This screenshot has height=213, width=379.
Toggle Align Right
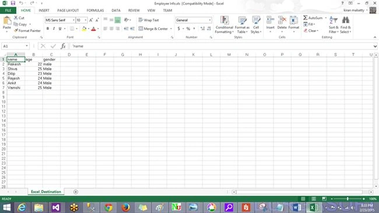(x=117, y=29)
